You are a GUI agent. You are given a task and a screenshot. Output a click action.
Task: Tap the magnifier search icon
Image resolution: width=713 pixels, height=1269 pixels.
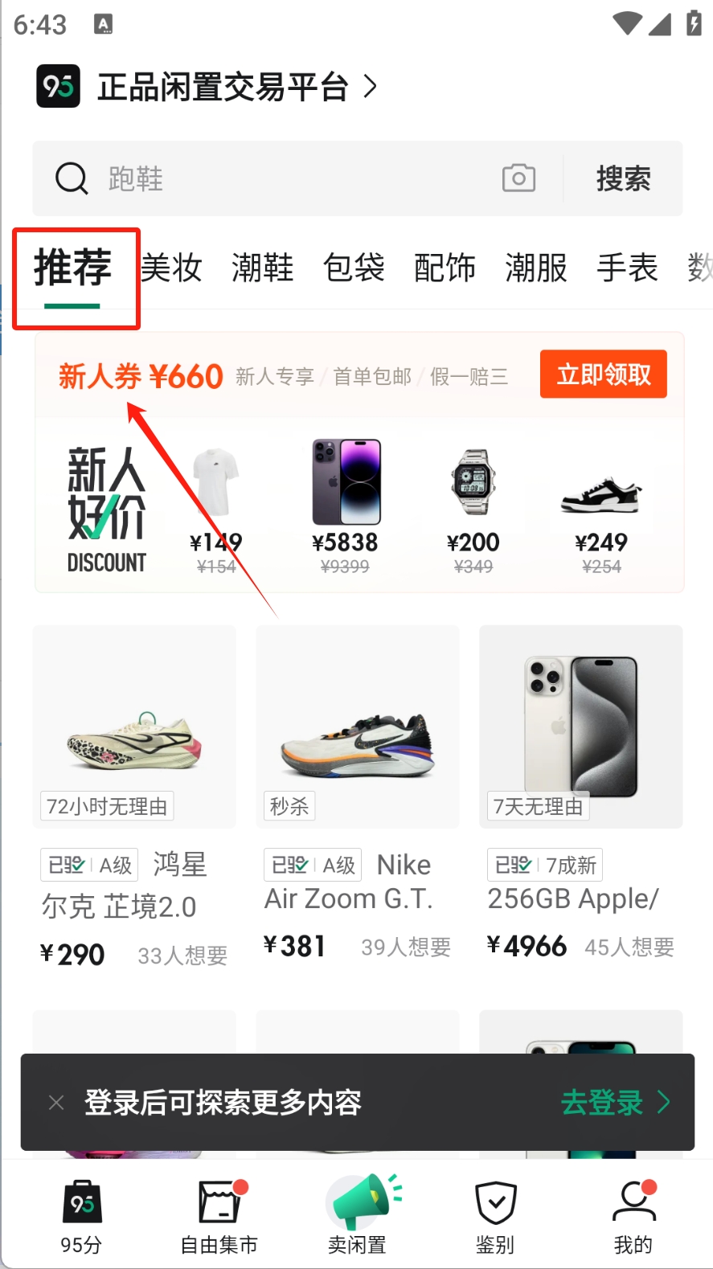tap(72, 178)
